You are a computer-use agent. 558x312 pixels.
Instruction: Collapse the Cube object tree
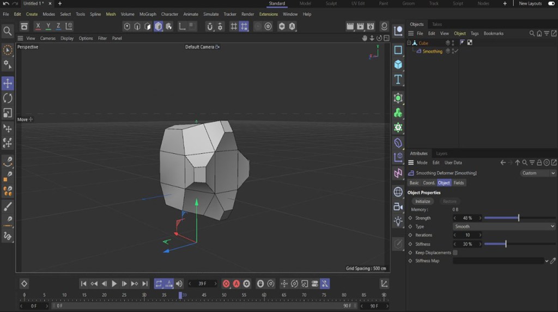point(409,43)
